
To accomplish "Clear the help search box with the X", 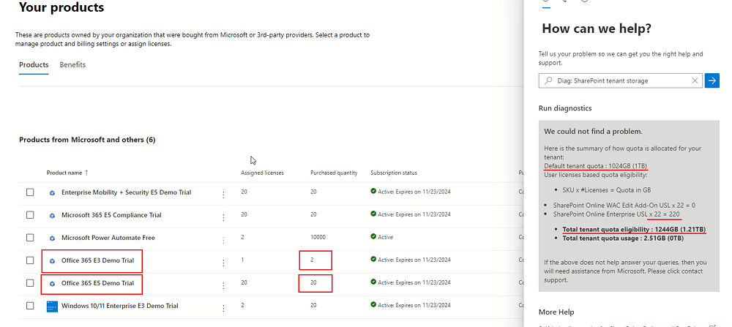I will tap(695, 80).
